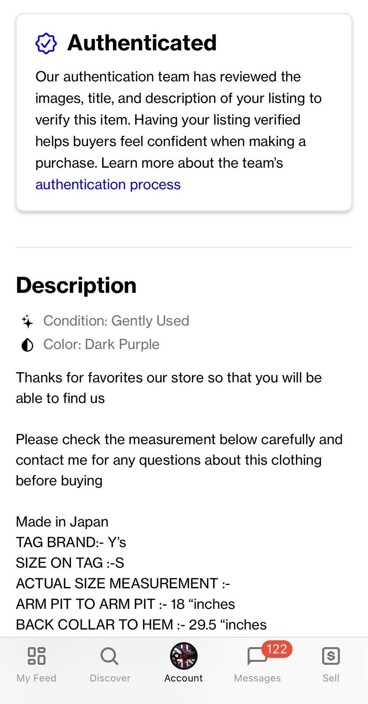Tap the Color half-circle icon
This screenshot has height=704, width=368.
[27, 345]
